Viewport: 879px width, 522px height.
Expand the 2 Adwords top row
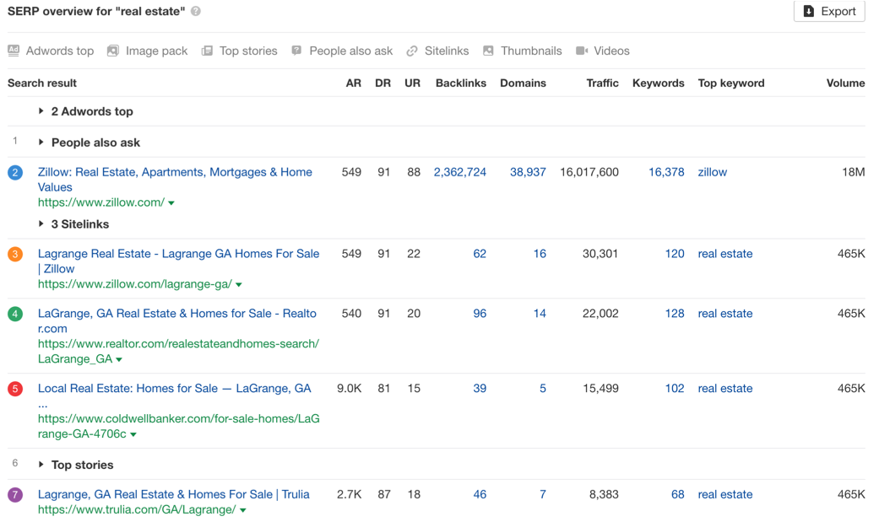tap(41, 111)
